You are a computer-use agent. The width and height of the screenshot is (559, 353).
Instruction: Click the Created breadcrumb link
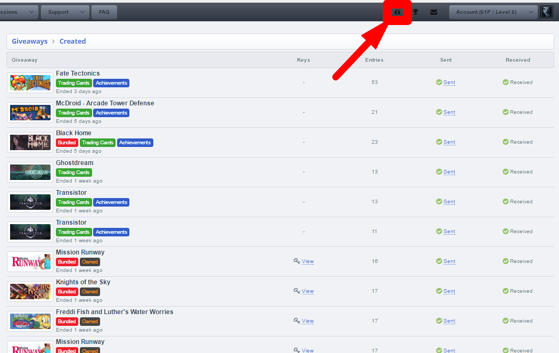pos(73,42)
